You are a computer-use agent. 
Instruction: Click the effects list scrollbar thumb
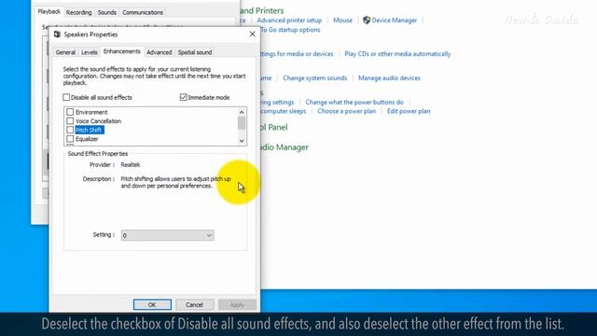[242, 123]
